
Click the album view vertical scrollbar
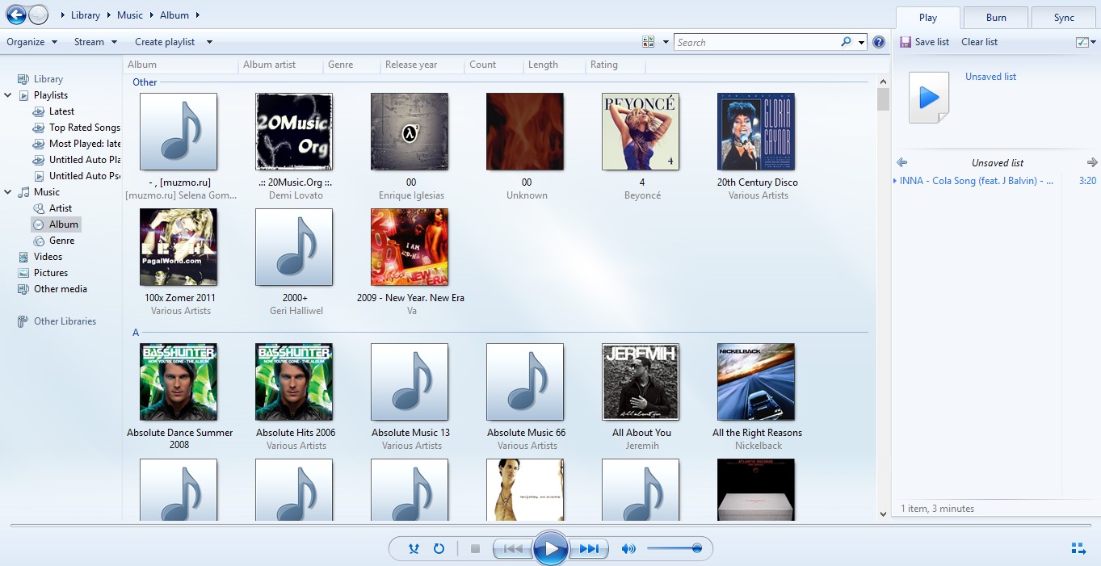(883, 299)
